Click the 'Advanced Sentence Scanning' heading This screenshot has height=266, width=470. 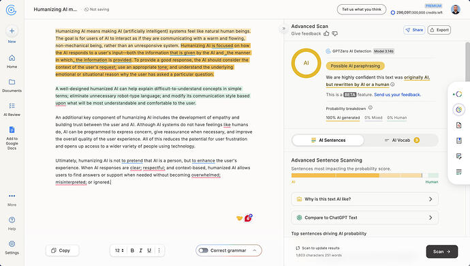click(x=326, y=160)
